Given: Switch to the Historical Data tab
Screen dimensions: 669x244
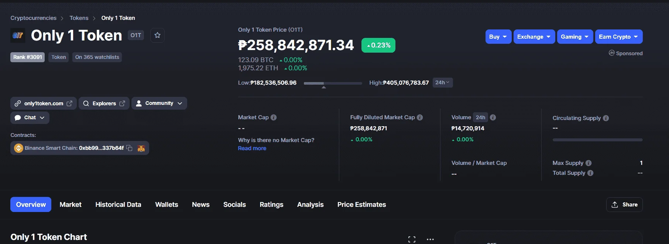Looking at the screenshot, I should click(x=118, y=205).
